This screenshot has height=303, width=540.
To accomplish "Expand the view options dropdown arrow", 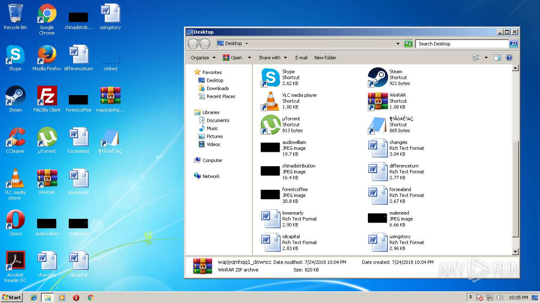I will (486, 58).
